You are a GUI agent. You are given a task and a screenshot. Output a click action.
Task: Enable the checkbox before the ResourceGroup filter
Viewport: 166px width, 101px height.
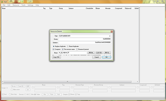tap(91, 87)
